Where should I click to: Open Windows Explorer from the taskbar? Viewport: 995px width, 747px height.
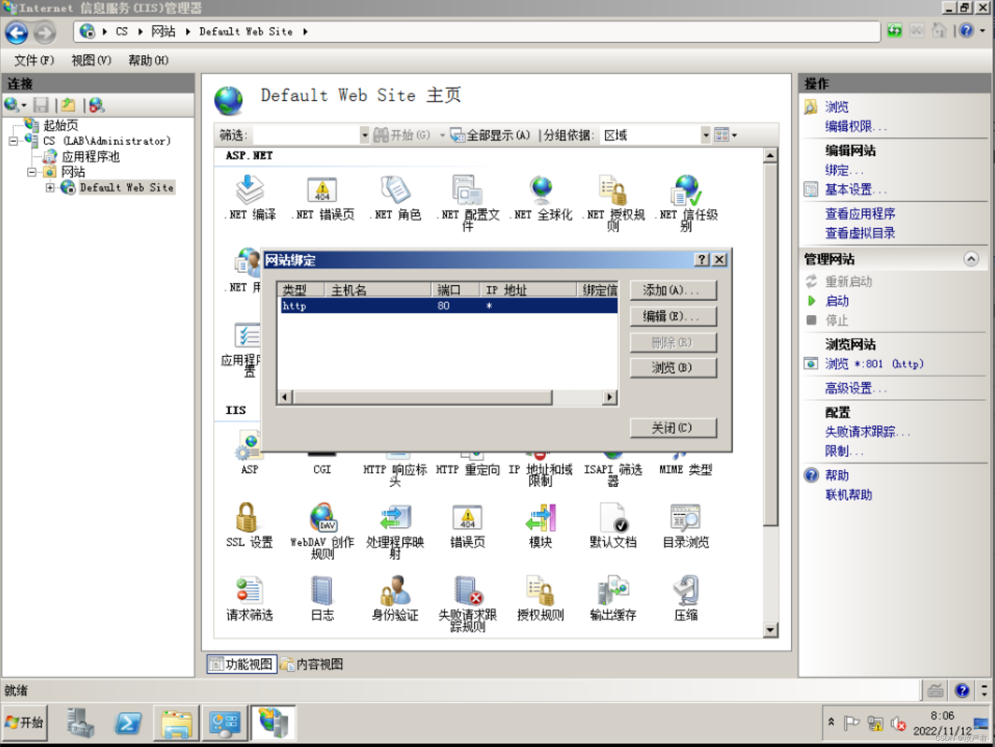pos(177,723)
